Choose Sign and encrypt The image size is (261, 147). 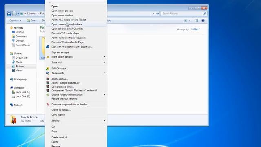76,53
